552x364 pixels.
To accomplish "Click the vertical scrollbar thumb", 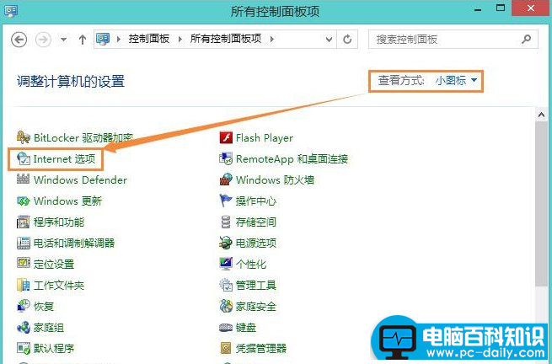I will [x=541, y=204].
